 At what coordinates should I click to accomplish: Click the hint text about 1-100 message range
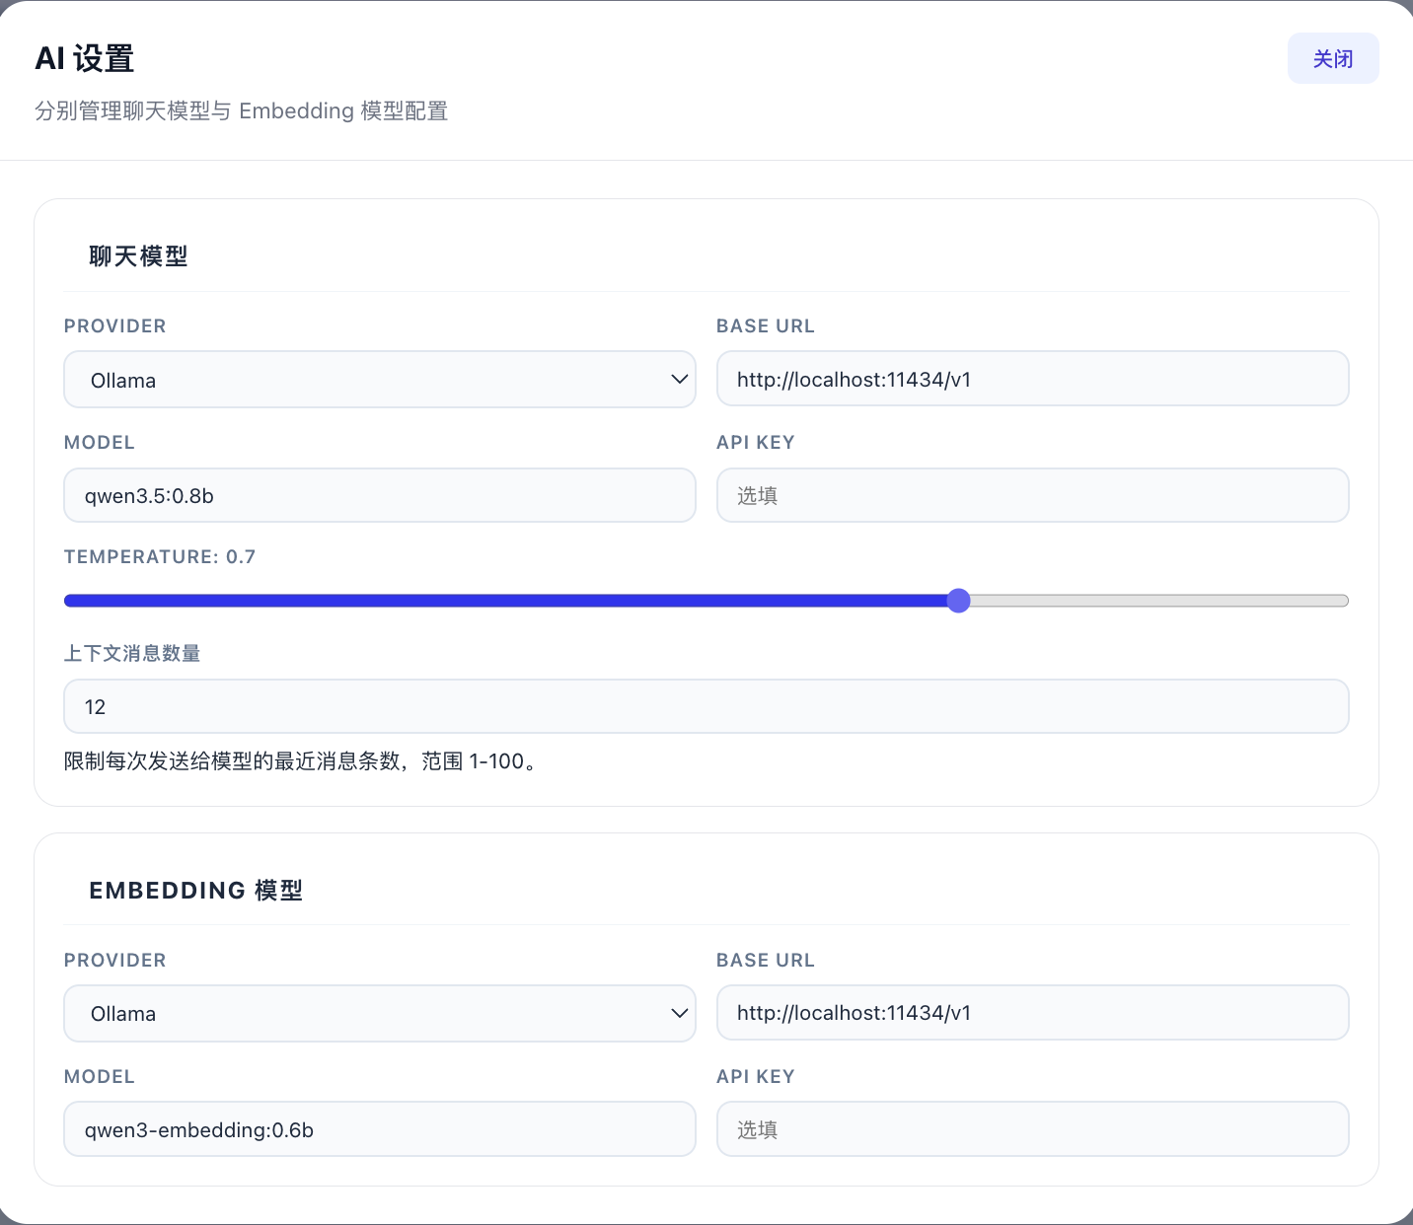tap(301, 760)
